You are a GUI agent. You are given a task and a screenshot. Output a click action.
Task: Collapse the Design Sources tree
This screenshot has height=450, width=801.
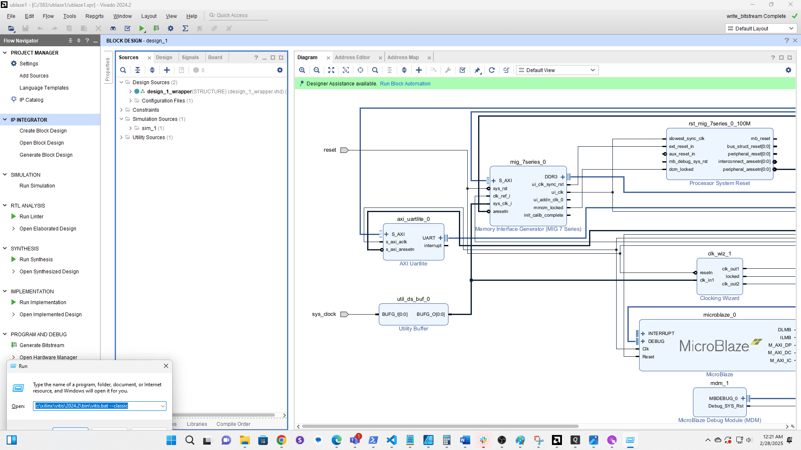pyautogui.click(x=121, y=82)
